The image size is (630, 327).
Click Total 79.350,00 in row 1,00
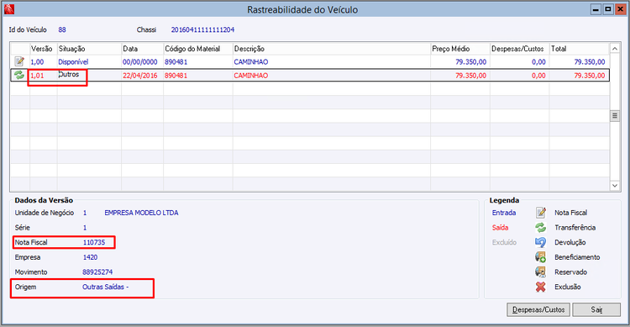tap(580, 62)
